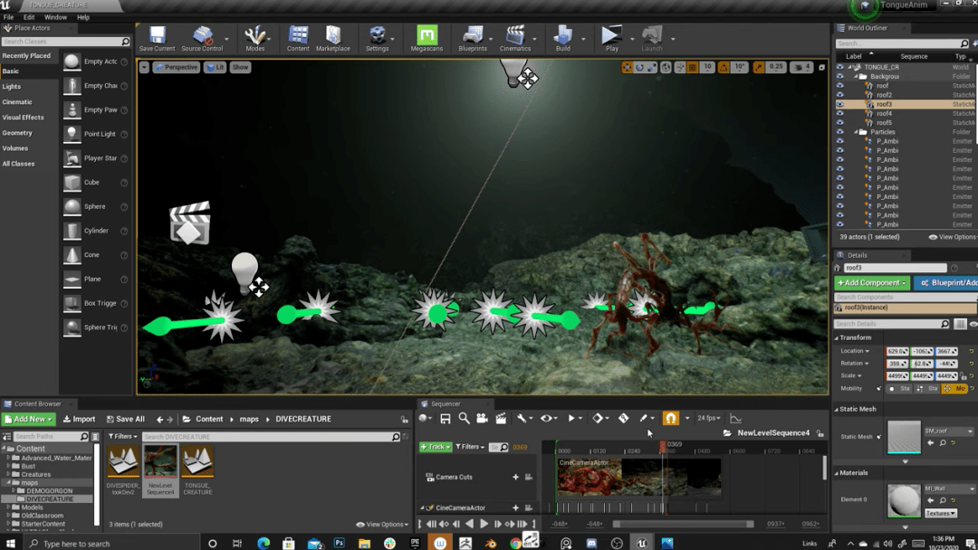The height and width of the screenshot is (550, 978).
Task: Click Import in the Content Browser
Action: [x=79, y=420]
